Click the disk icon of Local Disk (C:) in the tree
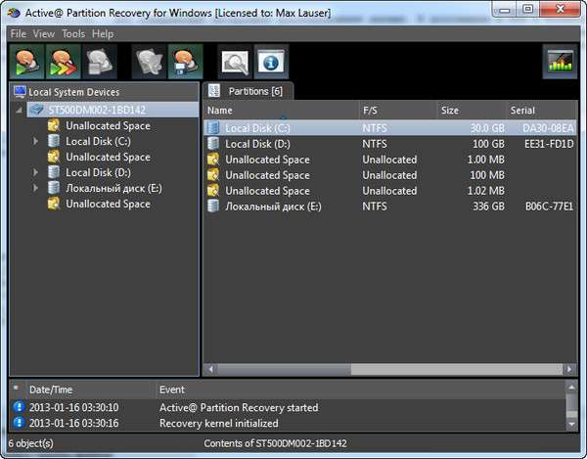The height and width of the screenshot is (459, 587). click(x=54, y=141)
